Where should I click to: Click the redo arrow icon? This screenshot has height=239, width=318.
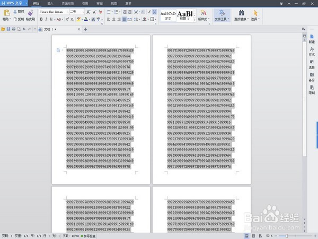[29, 29]
